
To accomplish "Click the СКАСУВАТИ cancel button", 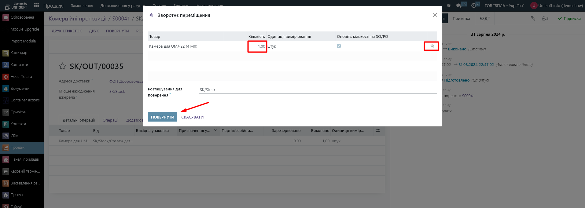I will (192, 117).
